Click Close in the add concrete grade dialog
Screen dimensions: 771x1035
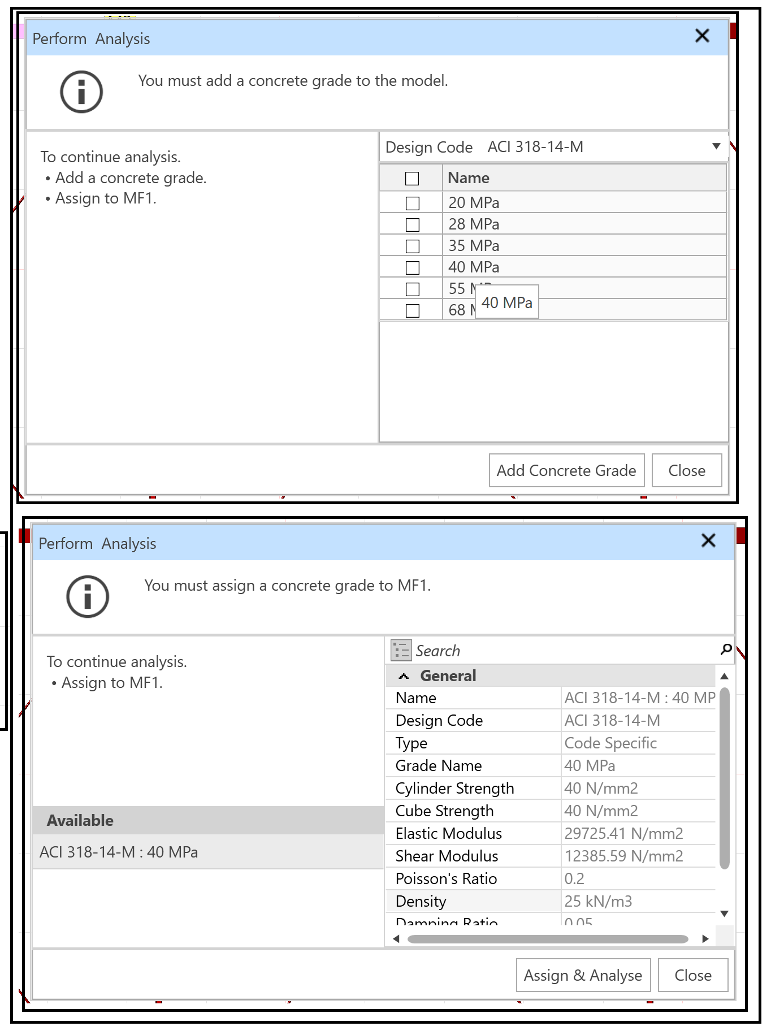tap(687, 470)
